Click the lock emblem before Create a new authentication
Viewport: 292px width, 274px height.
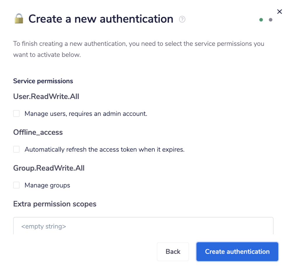coord(19,19)
